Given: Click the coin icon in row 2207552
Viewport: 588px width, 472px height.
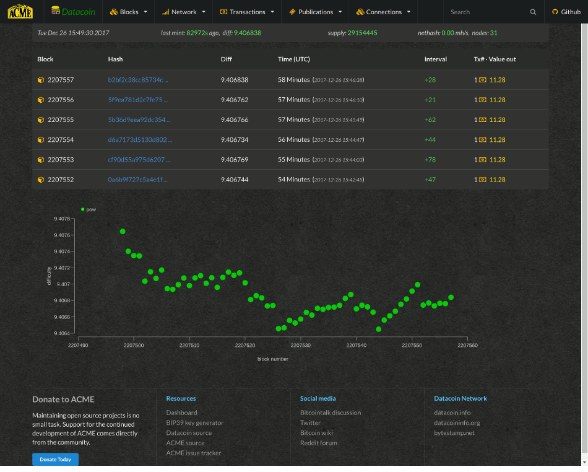Looking at the screenshot, I should [x=483, y=180].
